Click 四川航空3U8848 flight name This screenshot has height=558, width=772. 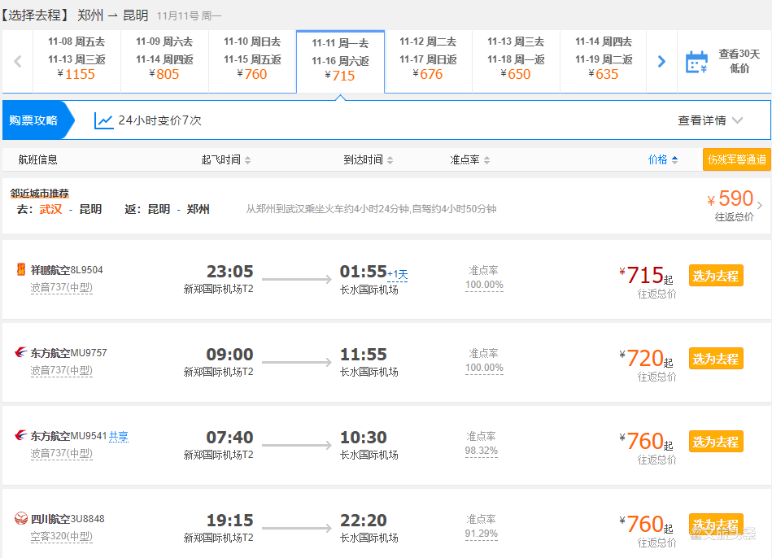(68, 519)
